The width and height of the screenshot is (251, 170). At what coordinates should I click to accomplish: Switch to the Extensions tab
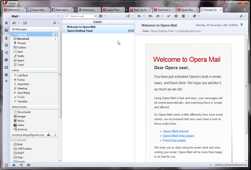tap(89, 10)
